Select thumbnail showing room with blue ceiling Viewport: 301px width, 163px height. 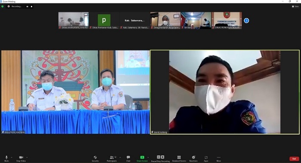[196, 21]
